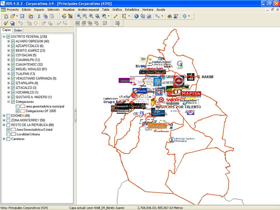The height and width of the screenshot is (210, 280).
Task: Click the project window icon beside Save
Action: click(x=31, y=16)
